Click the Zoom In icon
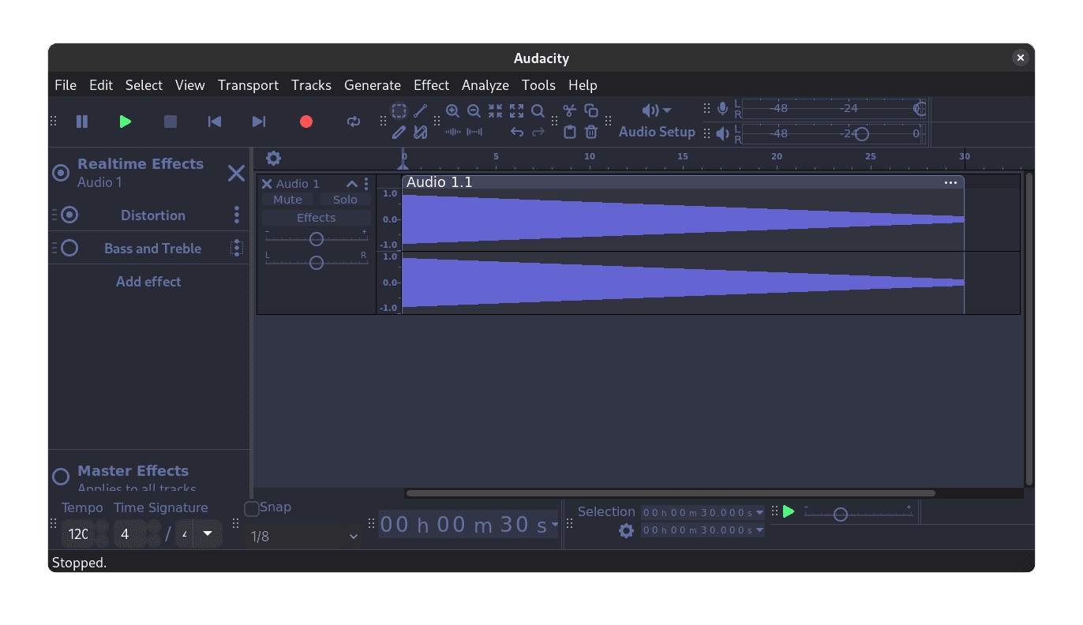 [x=452, y=110]
